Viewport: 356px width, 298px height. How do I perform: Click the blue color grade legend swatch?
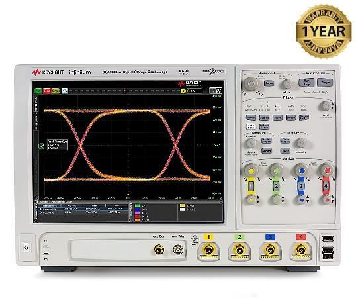[x=137, y=209]
